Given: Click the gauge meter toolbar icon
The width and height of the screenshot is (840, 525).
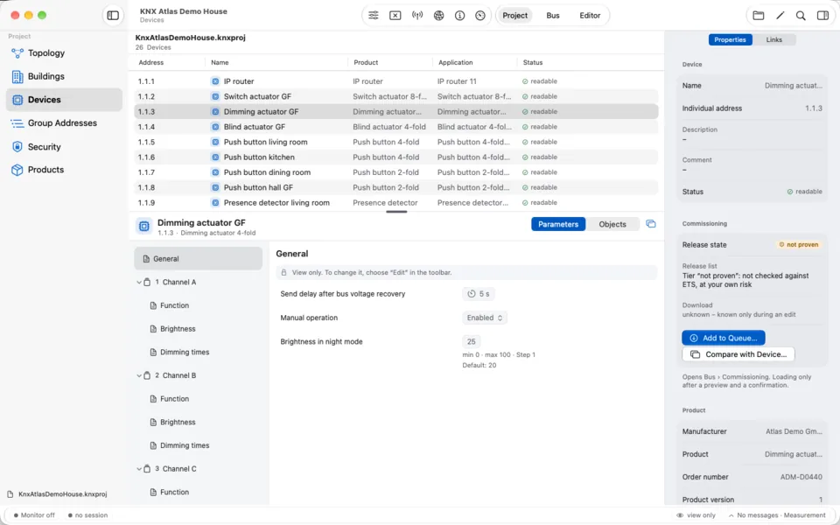Looking at the screenshot, I should [x=480, y=16].
